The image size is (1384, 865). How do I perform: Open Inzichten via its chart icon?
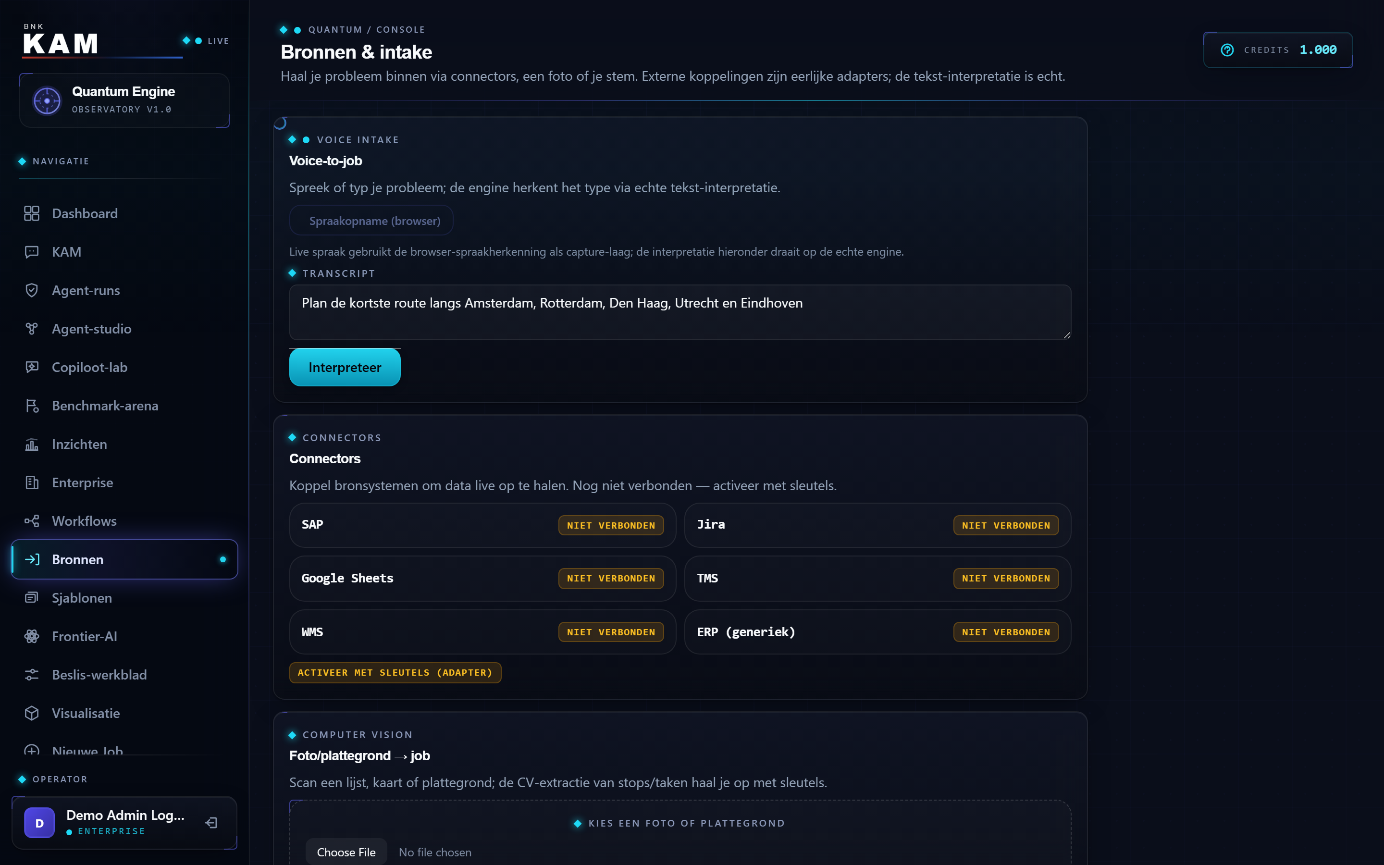point(31,444)
